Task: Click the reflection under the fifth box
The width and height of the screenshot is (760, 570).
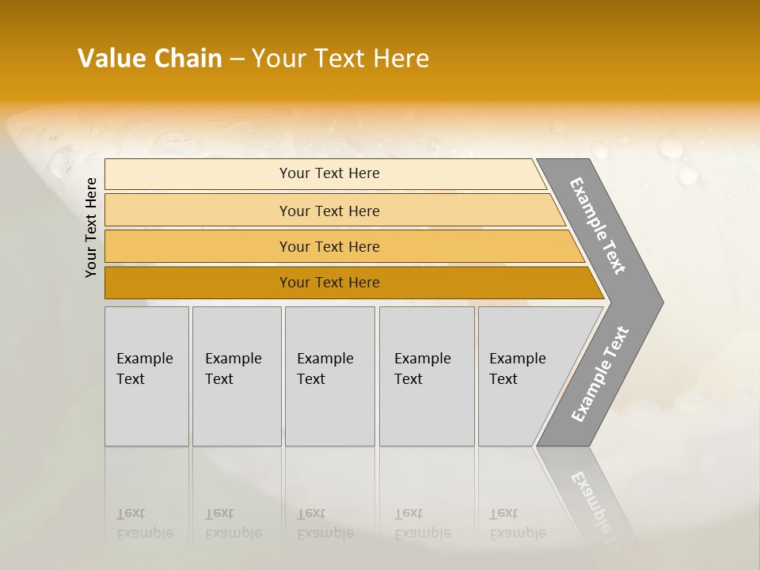Action: [x=517, y=524]
